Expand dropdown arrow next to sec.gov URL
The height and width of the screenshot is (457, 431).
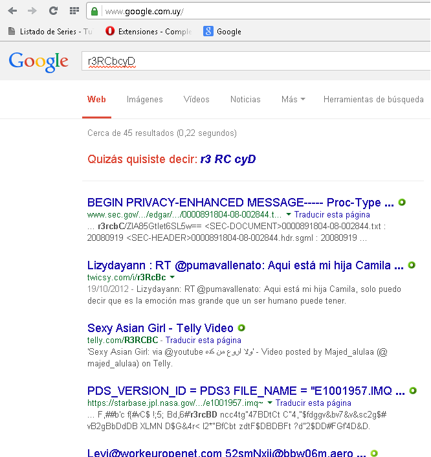point(289,214)
